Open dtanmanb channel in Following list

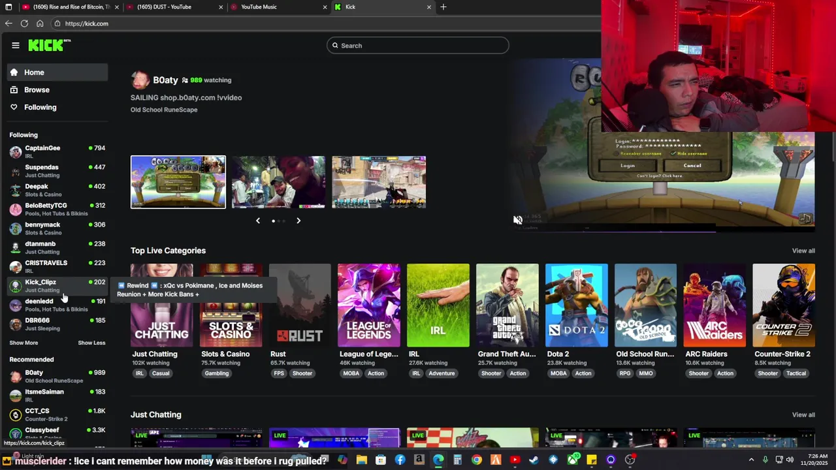tap(57, 247)
